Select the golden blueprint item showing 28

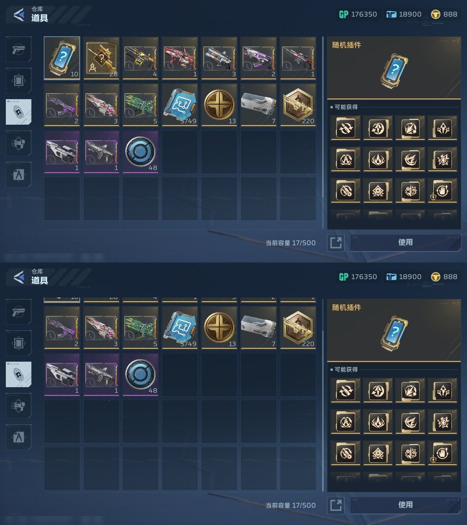click(101, 58)
